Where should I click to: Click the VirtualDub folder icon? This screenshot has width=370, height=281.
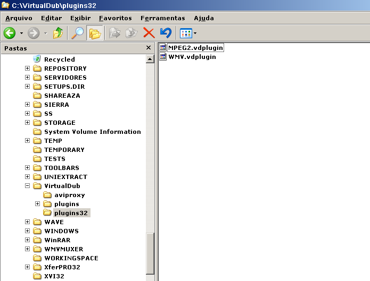coord(37,186)
